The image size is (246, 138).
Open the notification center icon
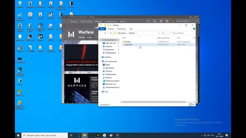227,135
